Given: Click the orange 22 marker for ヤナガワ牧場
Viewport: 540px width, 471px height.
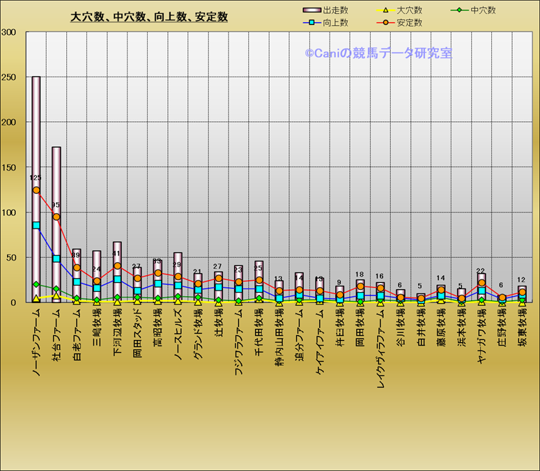Looking at the screenshot, I should [x=481, y=282].
